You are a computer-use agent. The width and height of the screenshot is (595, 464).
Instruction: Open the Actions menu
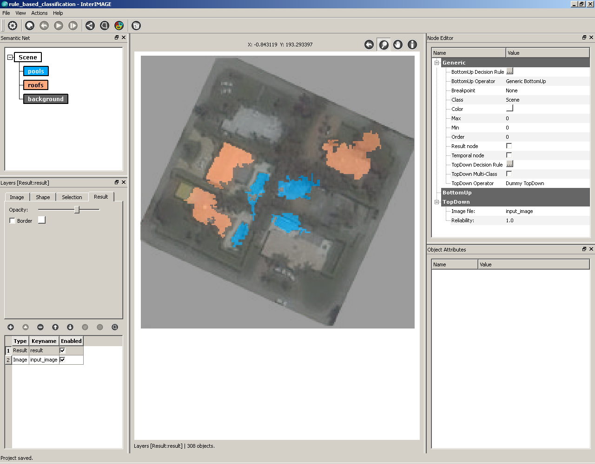tap(40, 13)
